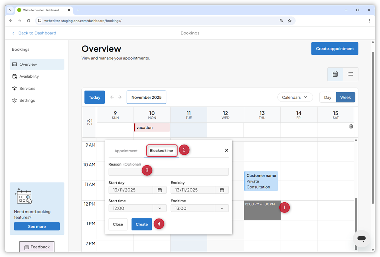Expand the Calendars dropdown
The image size is (380, 257).
(295, 97)
